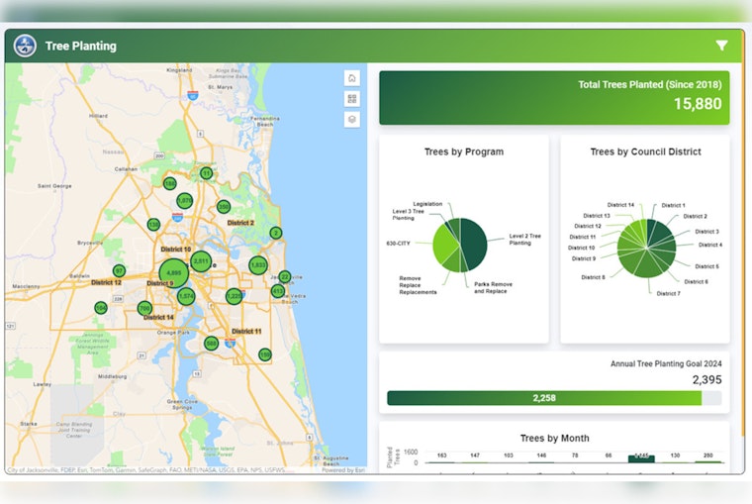Click the District 12 pie label
The width and height of the screenshot is (752, 504).
[588, 226]
